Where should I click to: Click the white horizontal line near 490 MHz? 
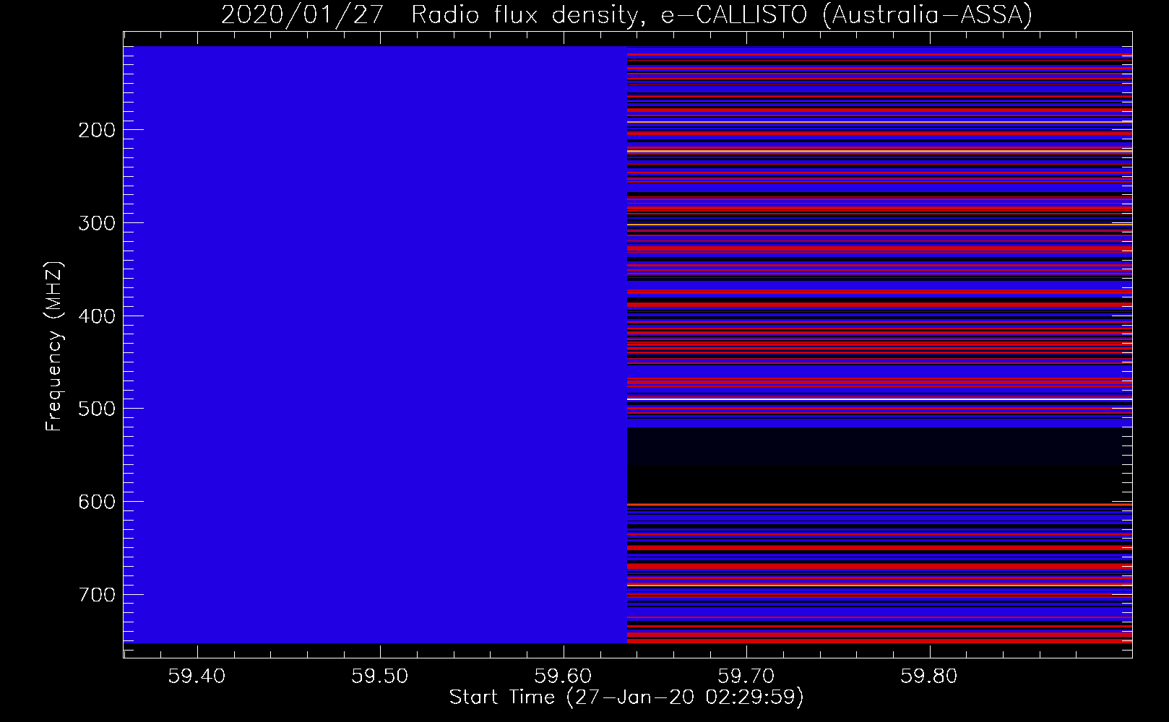click(x=879, y=399)
